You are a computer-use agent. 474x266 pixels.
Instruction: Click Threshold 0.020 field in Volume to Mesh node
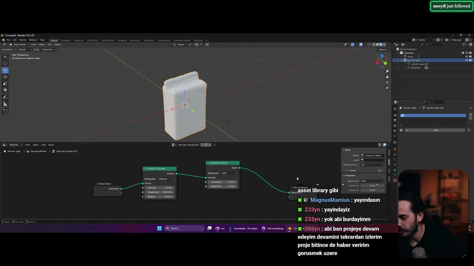click(222, 182)
